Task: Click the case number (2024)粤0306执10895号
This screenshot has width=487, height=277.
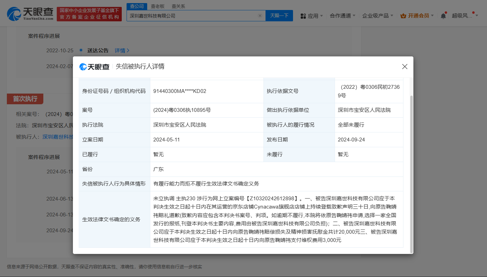Action: coord(182,110)
